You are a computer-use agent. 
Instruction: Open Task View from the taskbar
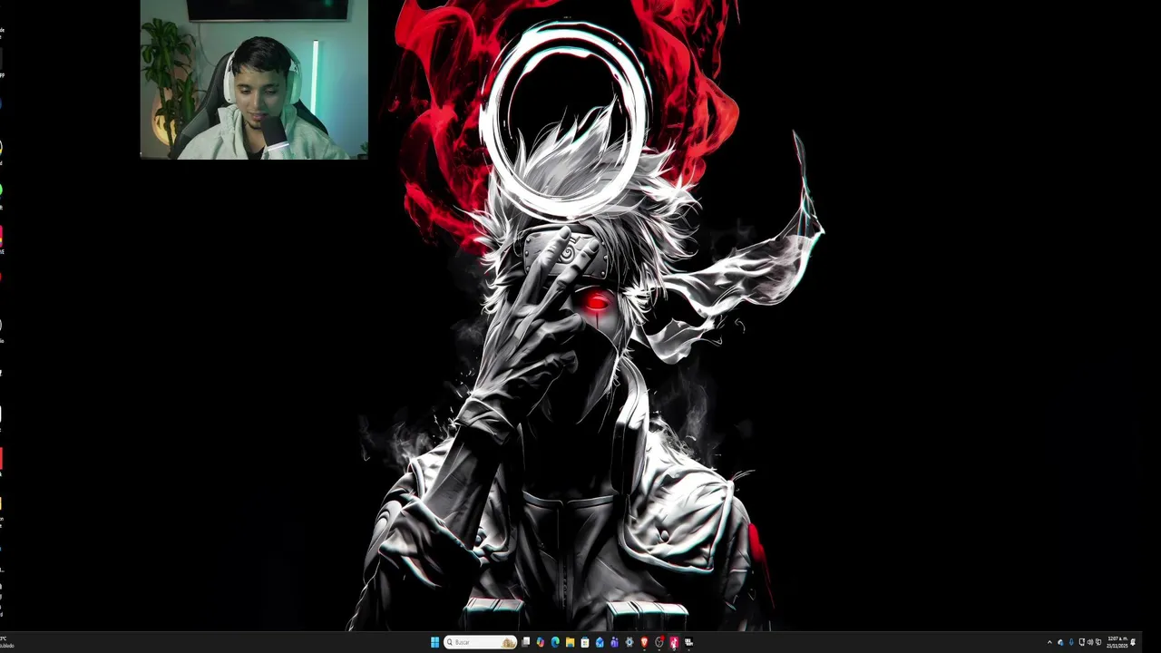click(x=525, y=642)
